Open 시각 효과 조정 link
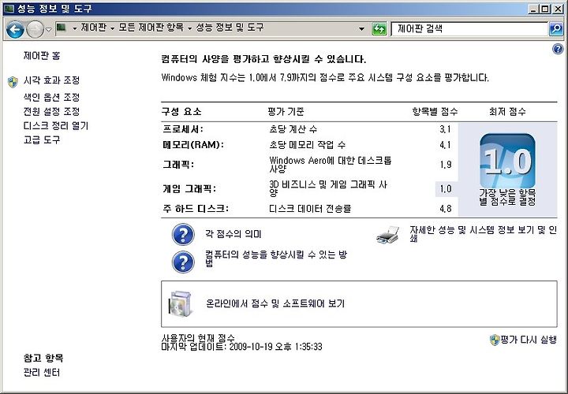Viewport: 568px width, 394px height. [x=51, y=80]
